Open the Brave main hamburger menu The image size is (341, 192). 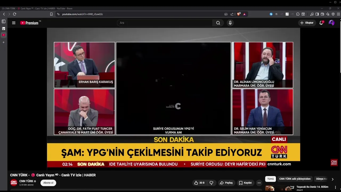tap(338, 14)
